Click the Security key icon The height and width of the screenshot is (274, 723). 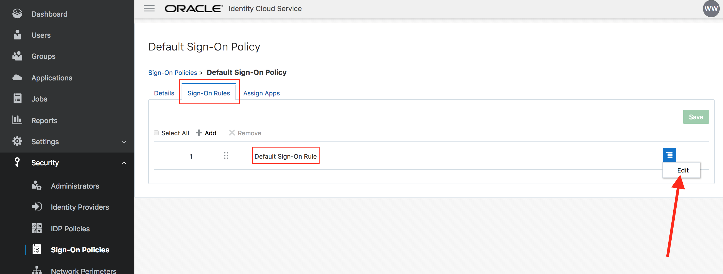click(17, 162)
